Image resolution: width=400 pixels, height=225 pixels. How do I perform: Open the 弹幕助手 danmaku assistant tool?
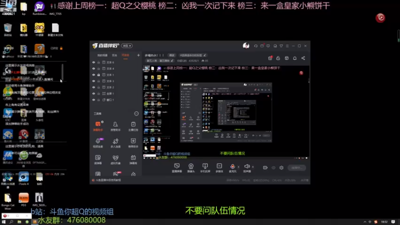point(97,126)
